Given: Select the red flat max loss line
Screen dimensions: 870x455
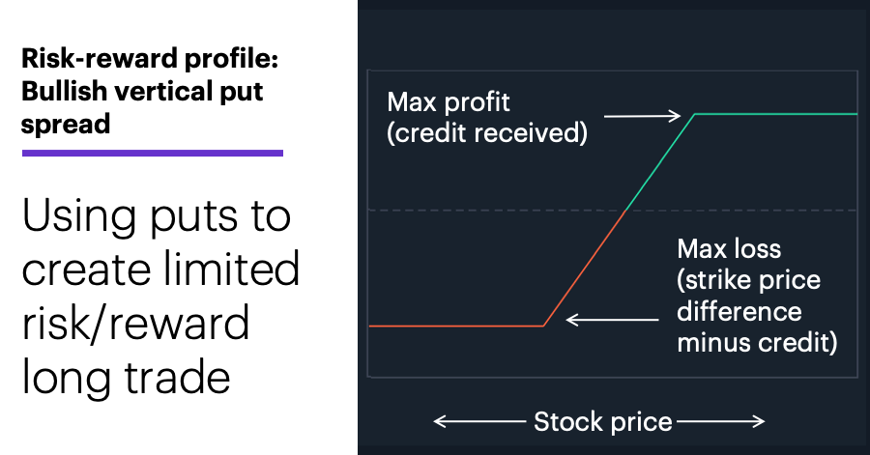Looking at the screenshot, I should click(456, 326).
